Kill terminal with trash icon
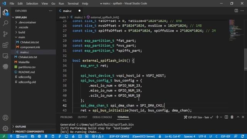This screenshot has height=139, width=247. tap(232, 117)
